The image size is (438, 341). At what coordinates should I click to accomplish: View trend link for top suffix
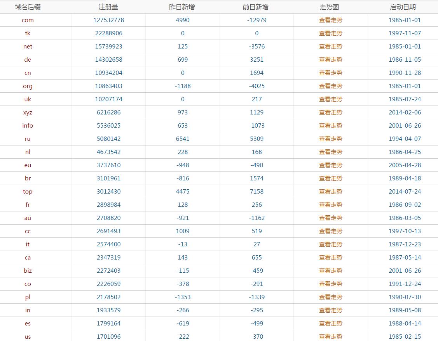pyautogui.click(x=330, y=192)
